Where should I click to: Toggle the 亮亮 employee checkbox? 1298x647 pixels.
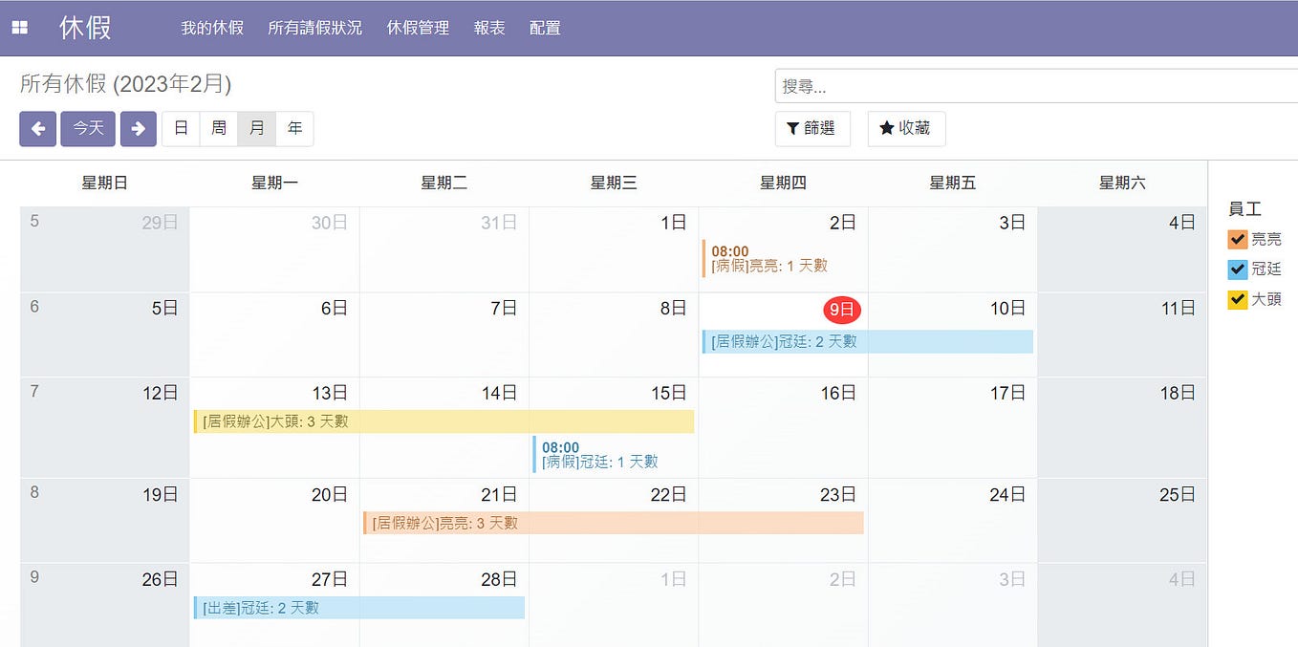[1238, 239]
